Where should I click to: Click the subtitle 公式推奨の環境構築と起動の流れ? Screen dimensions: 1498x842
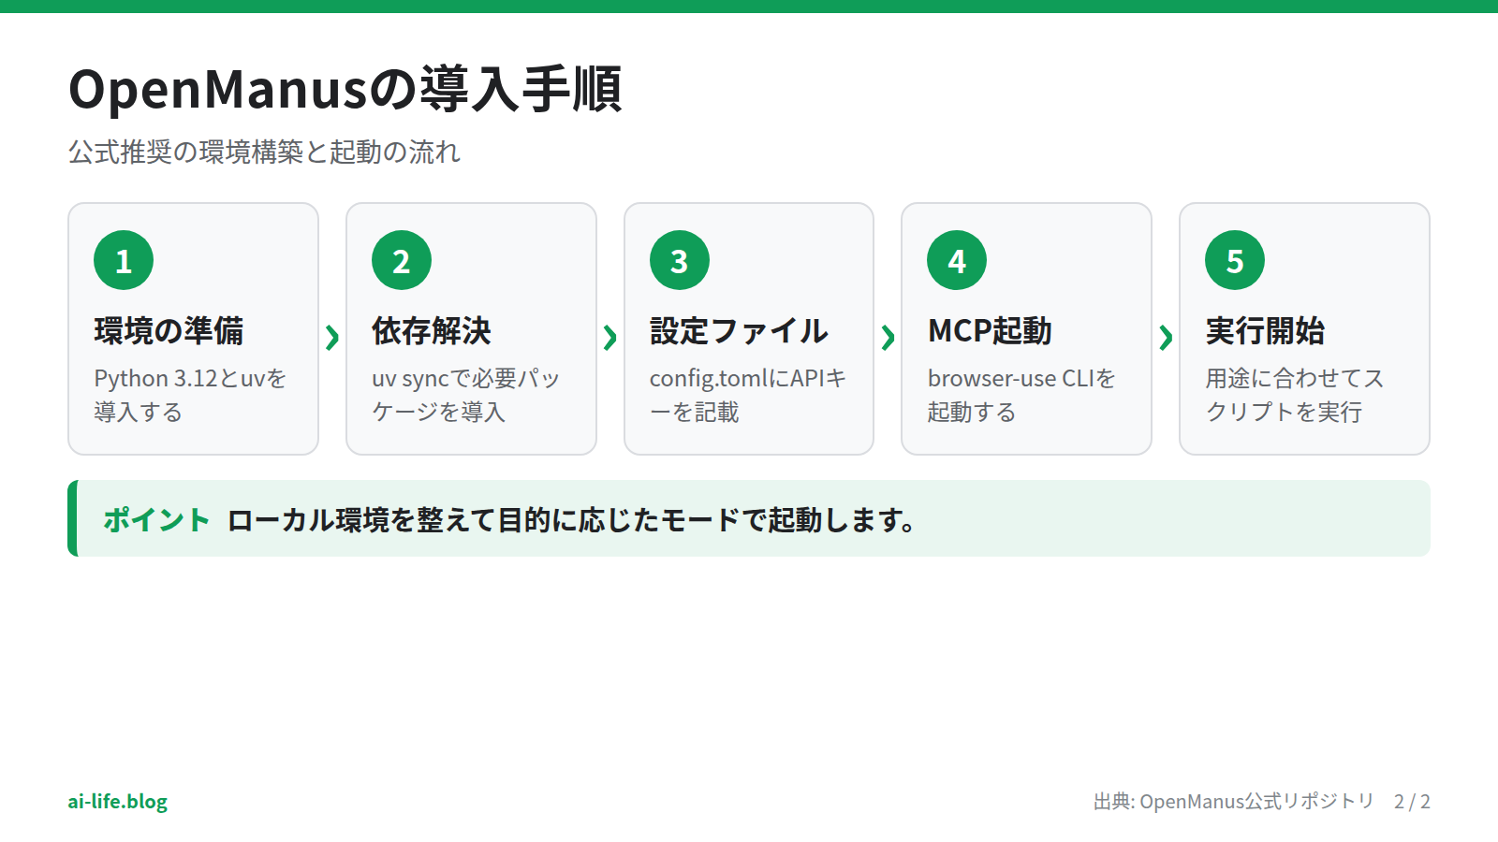(x=264, y=152)
